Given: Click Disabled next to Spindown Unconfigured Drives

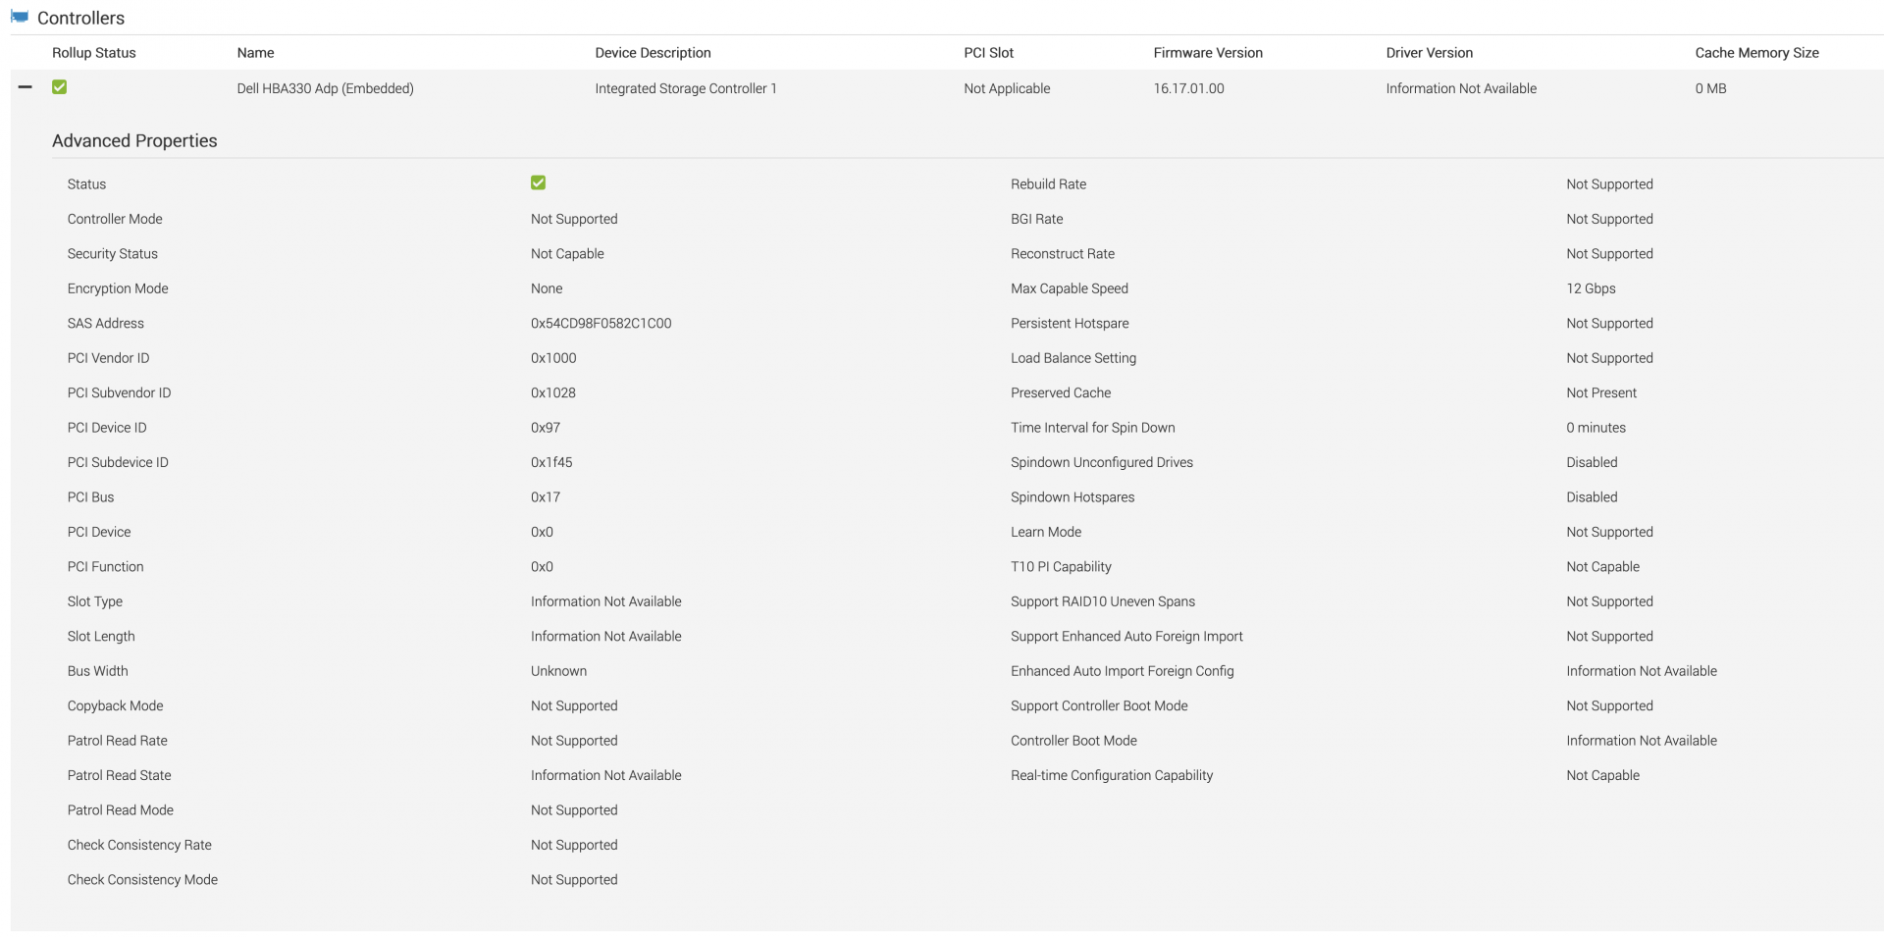Looking at the screenshot, I should [1592, 462].
